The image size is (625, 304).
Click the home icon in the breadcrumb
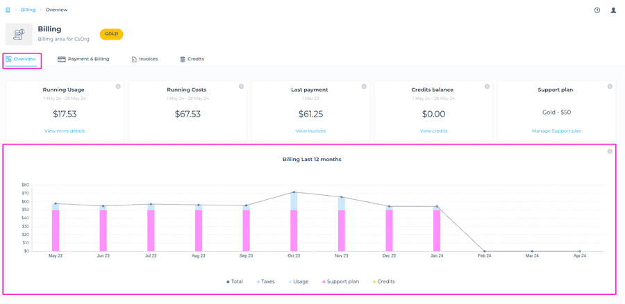8,10
